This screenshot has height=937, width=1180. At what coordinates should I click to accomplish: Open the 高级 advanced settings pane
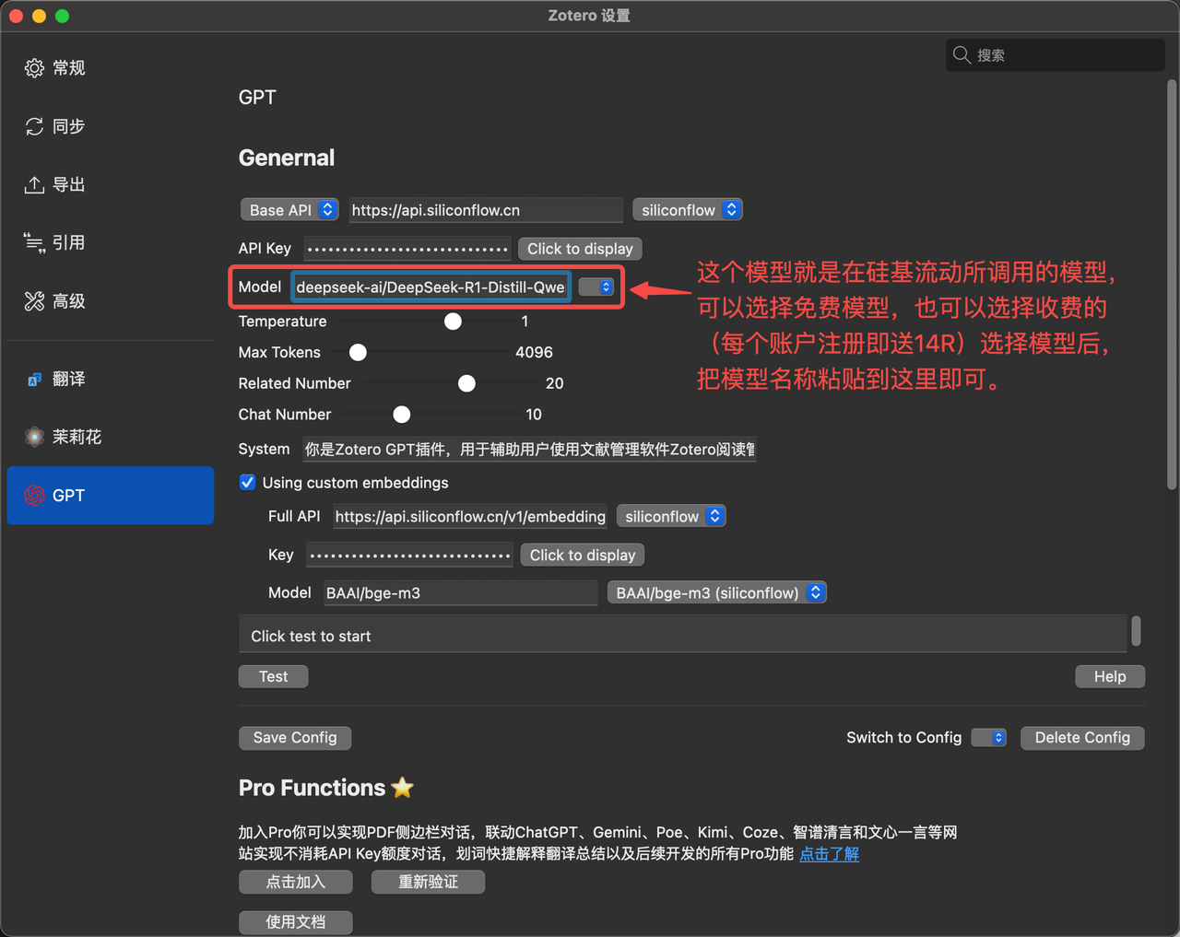point(111,301)
